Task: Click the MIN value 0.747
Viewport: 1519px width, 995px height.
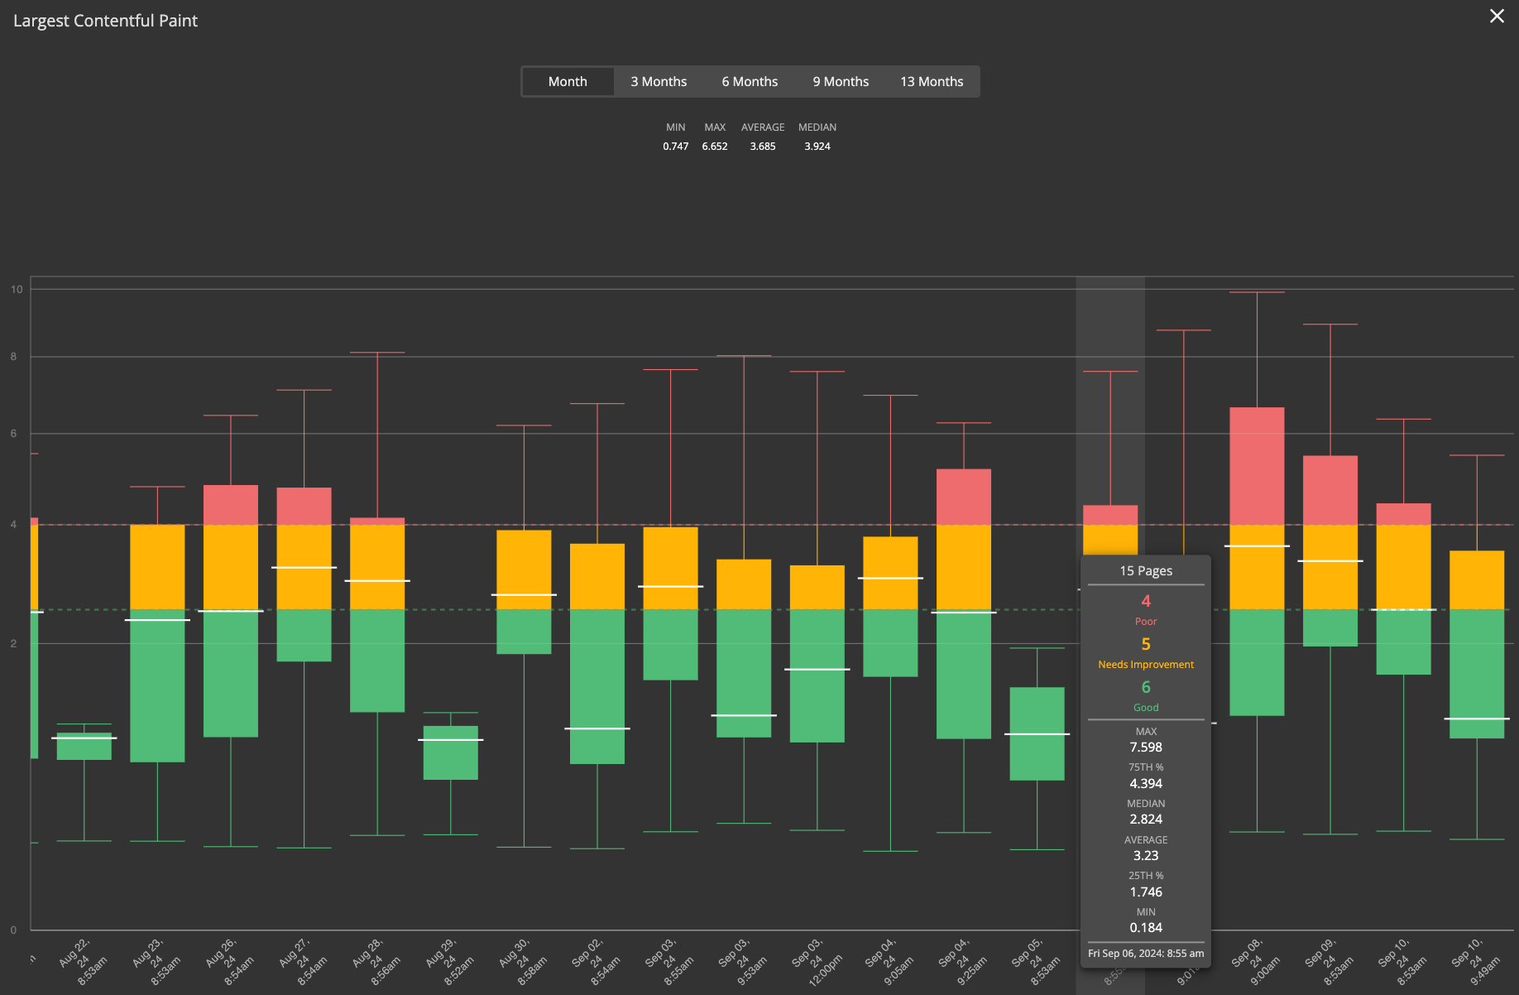Action: pos(675,146)
